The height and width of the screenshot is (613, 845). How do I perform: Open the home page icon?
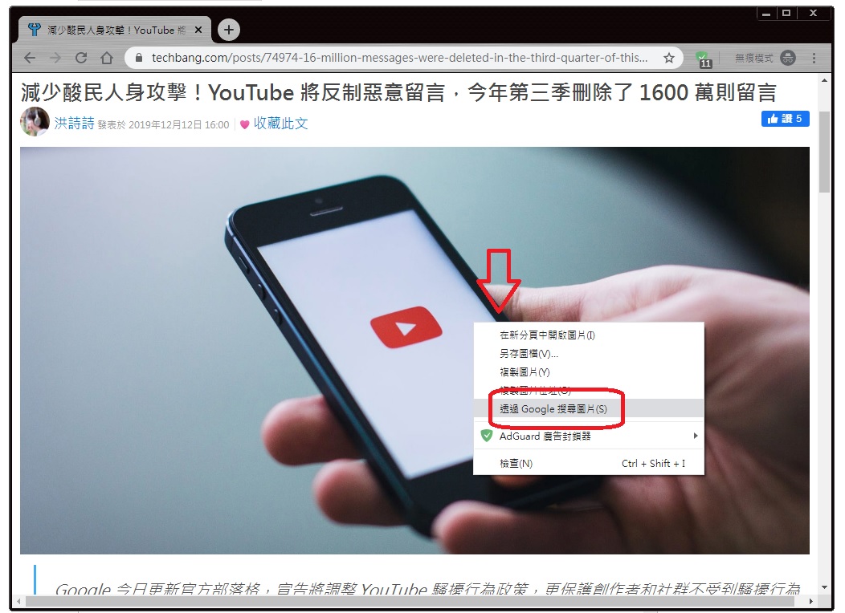(107, 58)
